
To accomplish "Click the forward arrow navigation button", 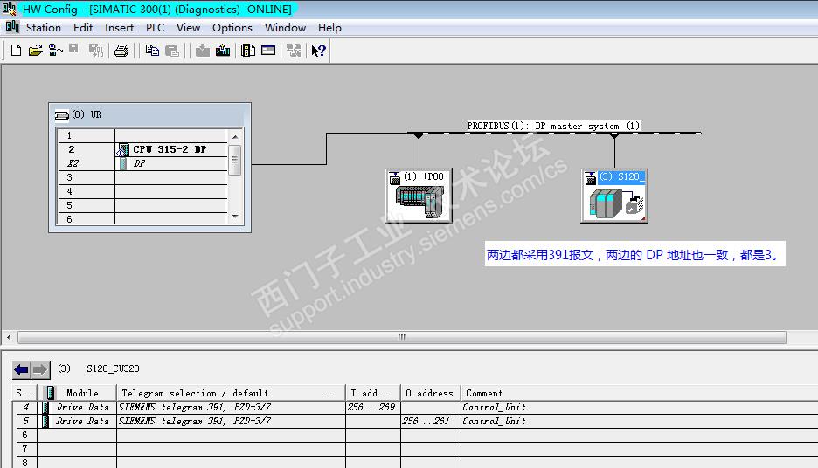I will [40, 370].
